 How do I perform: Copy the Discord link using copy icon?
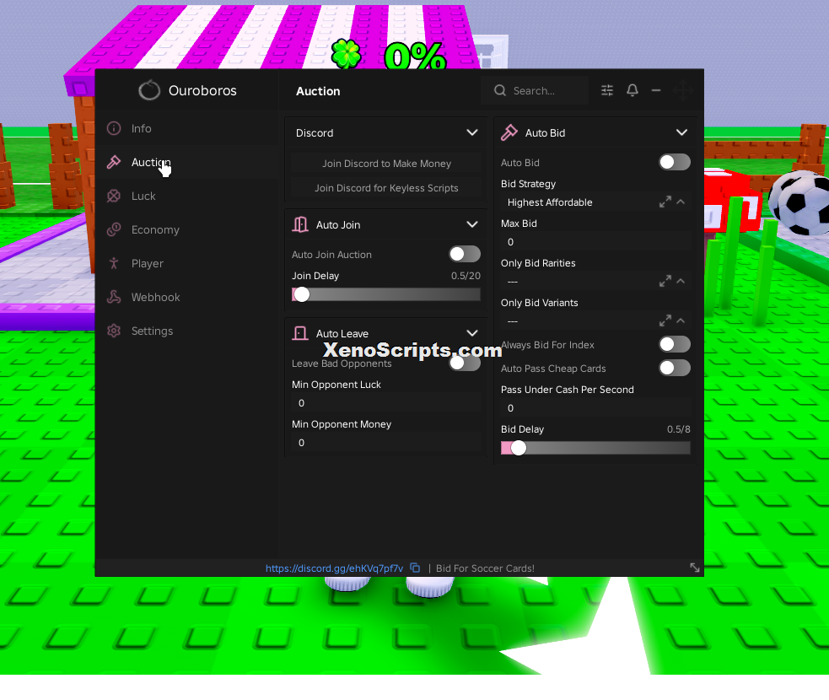pyautogui.click(x=415, y=568)
